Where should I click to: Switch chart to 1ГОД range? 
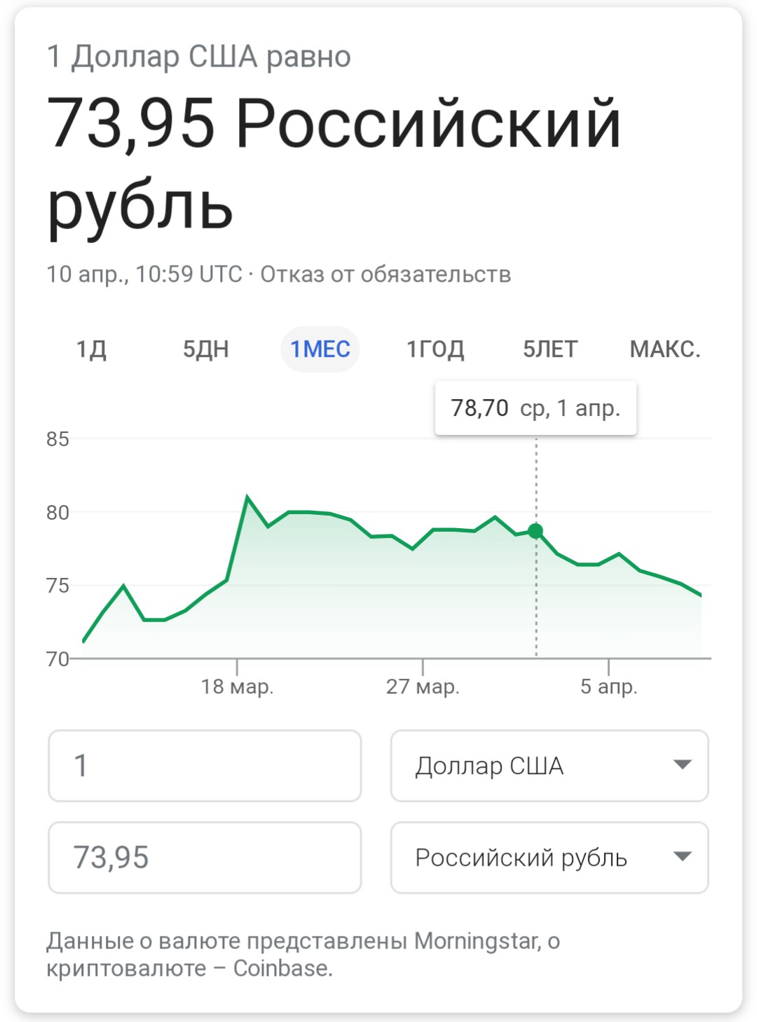pos(435,349)
